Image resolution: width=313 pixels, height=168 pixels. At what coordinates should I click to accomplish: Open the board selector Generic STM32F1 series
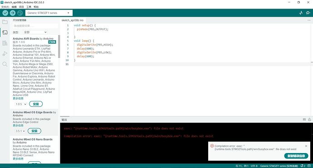(x=49, y=13)
